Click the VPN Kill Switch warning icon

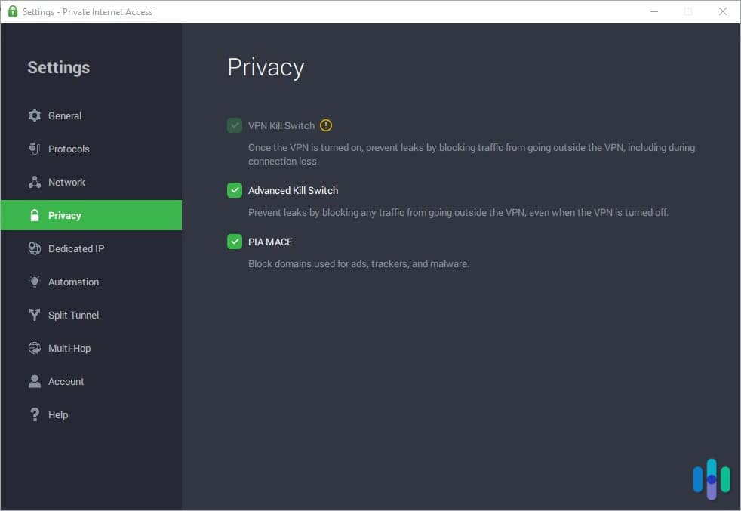(x=326, y=125)
